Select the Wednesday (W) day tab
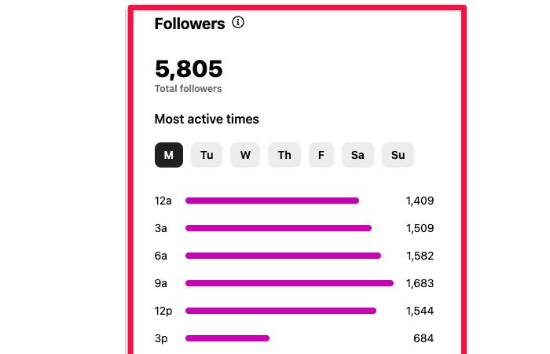The height and width of the screenshot is (354, 550). [x=245, y=155]
